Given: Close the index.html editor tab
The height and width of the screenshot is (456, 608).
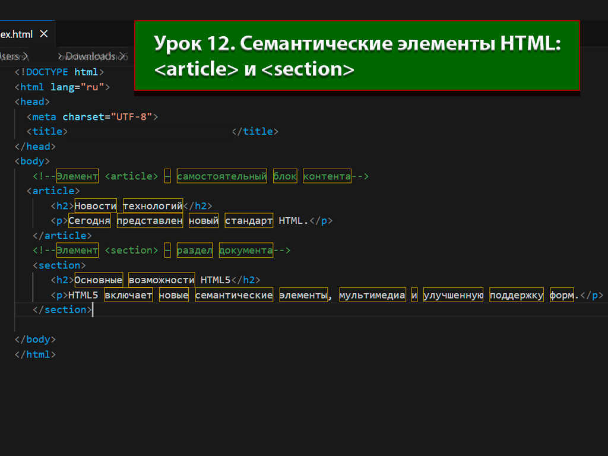Looking at the screenshot, I should [43, 34].
